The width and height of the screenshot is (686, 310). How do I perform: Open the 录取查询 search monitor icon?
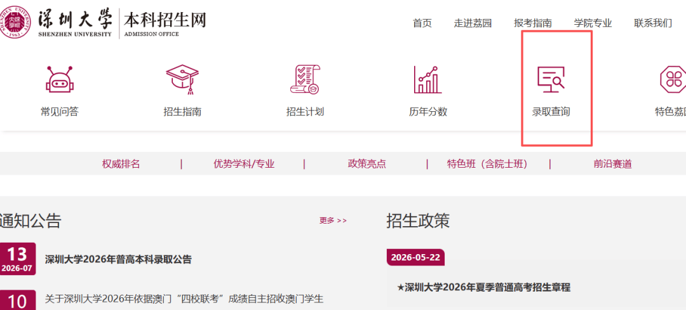[551, 79]
